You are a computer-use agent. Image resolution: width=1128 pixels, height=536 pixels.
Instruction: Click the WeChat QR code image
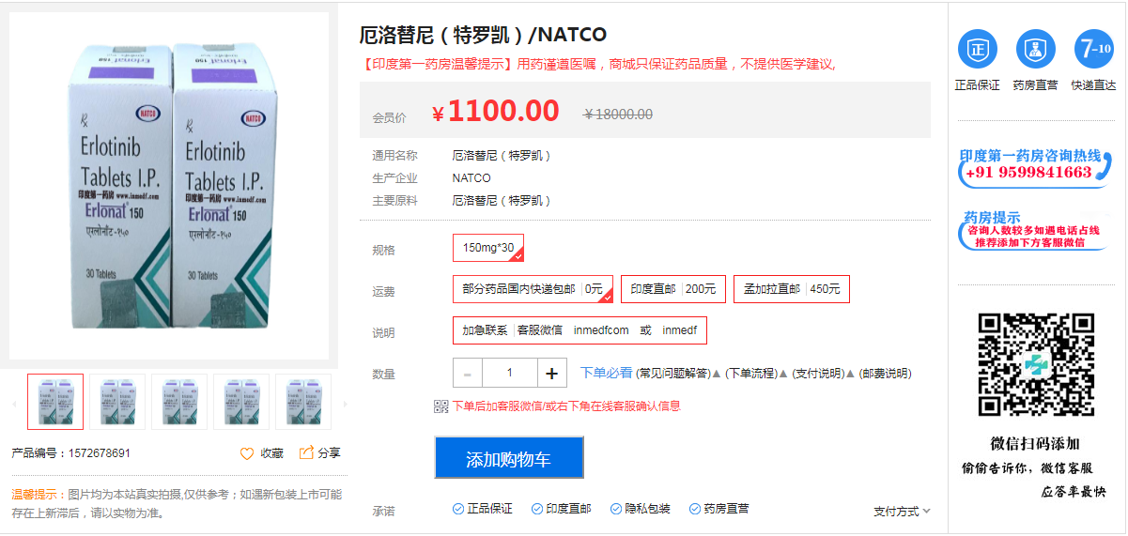tap(1036, 364)
